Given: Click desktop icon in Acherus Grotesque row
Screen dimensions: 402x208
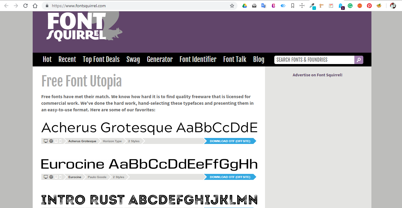Looking at the screenshot, I should click(x=46, y=141).
